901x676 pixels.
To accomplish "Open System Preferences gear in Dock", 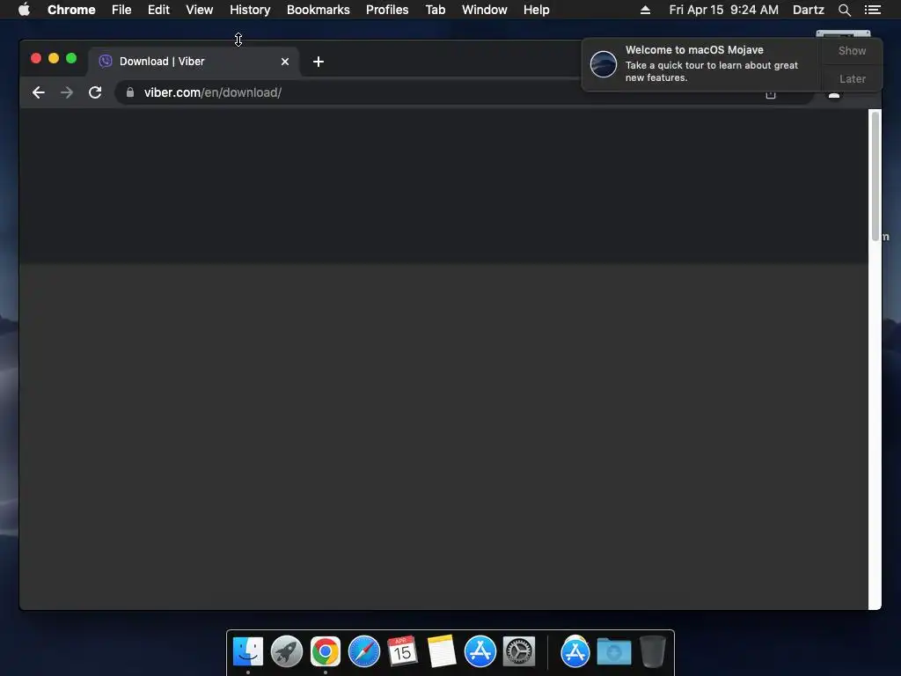I will click(519, 651).
